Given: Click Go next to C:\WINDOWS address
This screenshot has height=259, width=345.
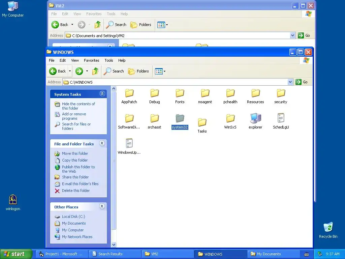Looking at the screenshot, I should click(x=302, y=82).
